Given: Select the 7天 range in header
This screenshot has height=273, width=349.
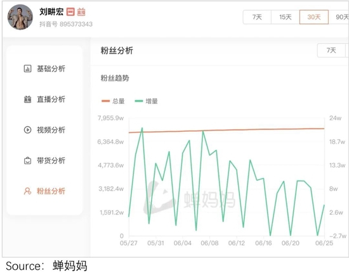Looking at the screenshot, I should (x=257, y=17).
